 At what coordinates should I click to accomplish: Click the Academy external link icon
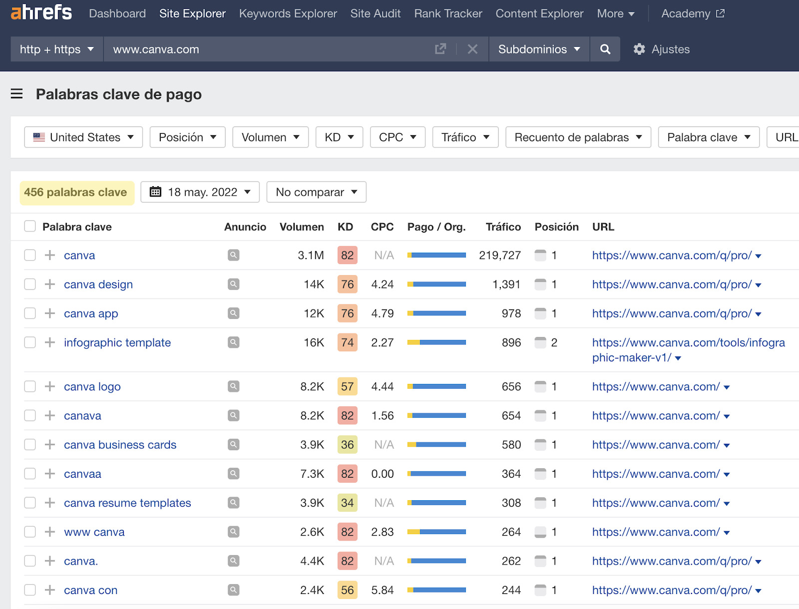pos(720,13)
